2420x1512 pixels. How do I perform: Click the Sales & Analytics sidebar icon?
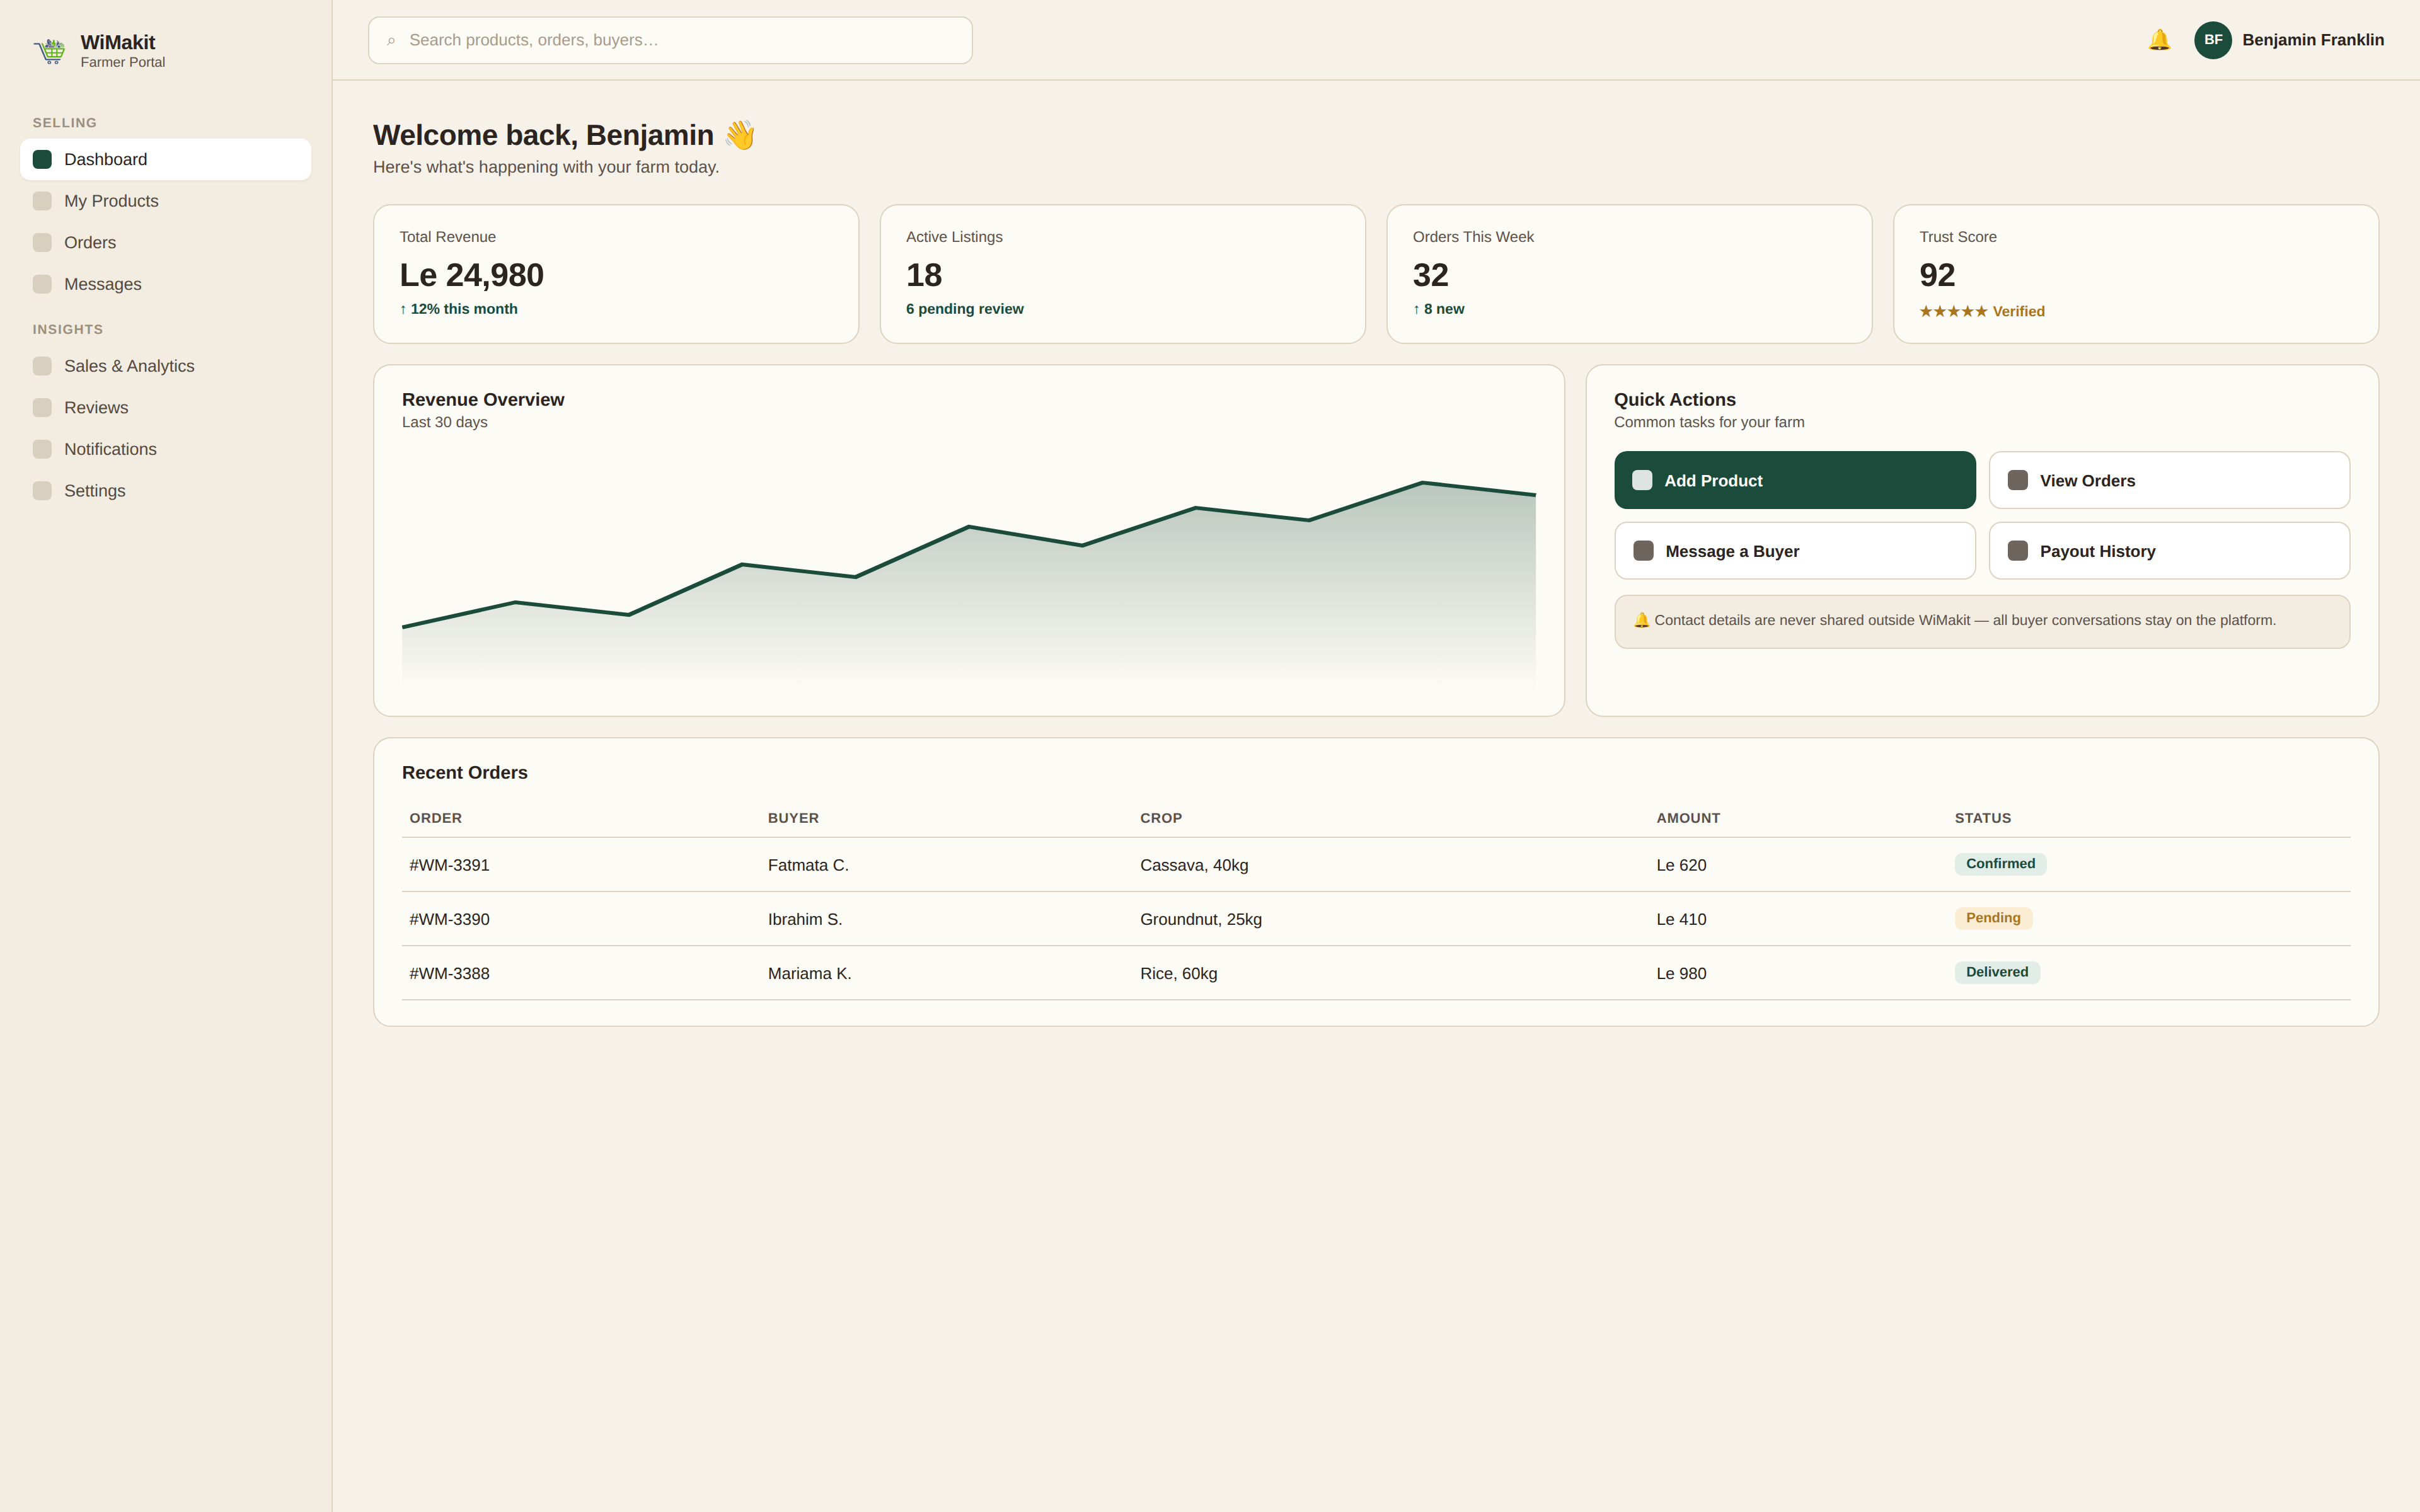42,366
